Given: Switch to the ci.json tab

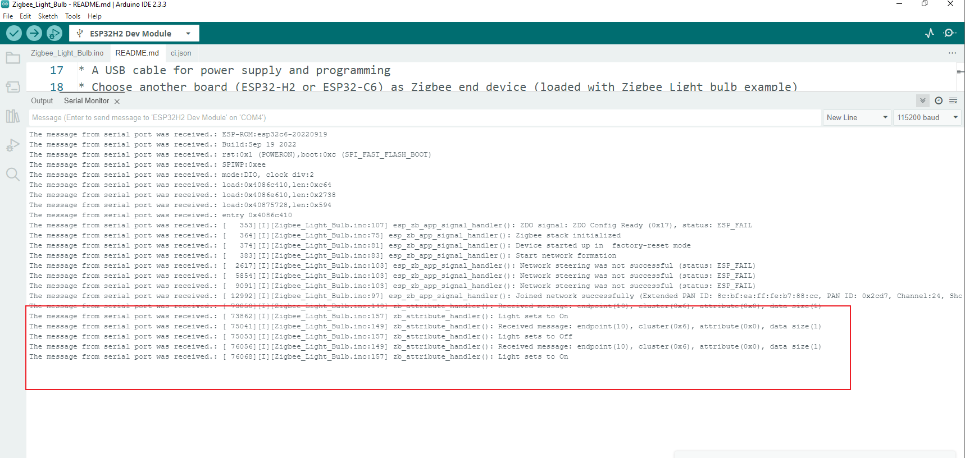Looking at the screenshot, I should 181,53.
